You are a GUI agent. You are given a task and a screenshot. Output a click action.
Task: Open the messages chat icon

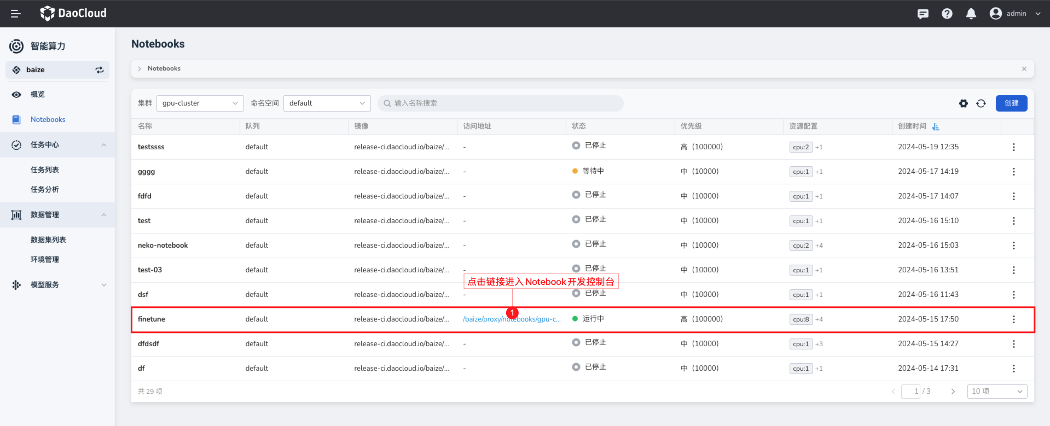pos(923,14)
